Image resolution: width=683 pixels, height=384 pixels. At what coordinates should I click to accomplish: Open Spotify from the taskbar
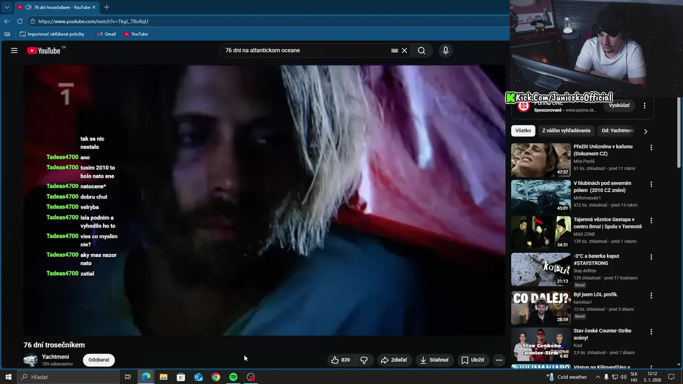coord(233,377)
